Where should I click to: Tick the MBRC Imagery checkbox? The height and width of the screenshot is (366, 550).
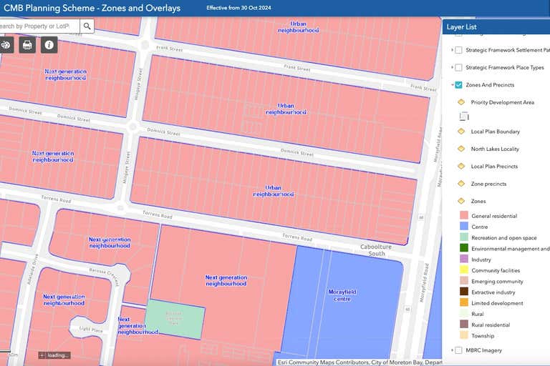[458, 350]
